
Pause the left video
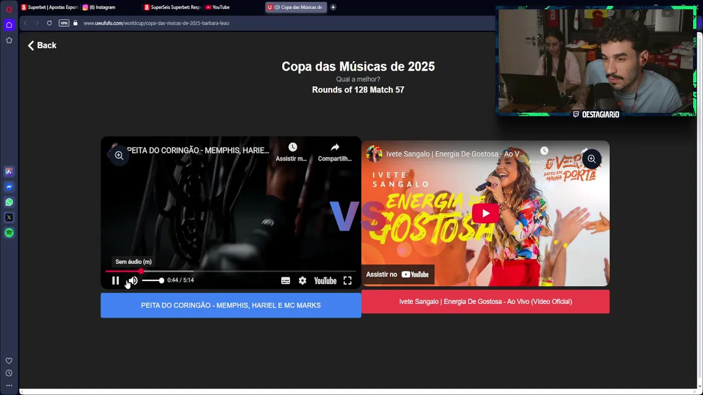[115, 280]
